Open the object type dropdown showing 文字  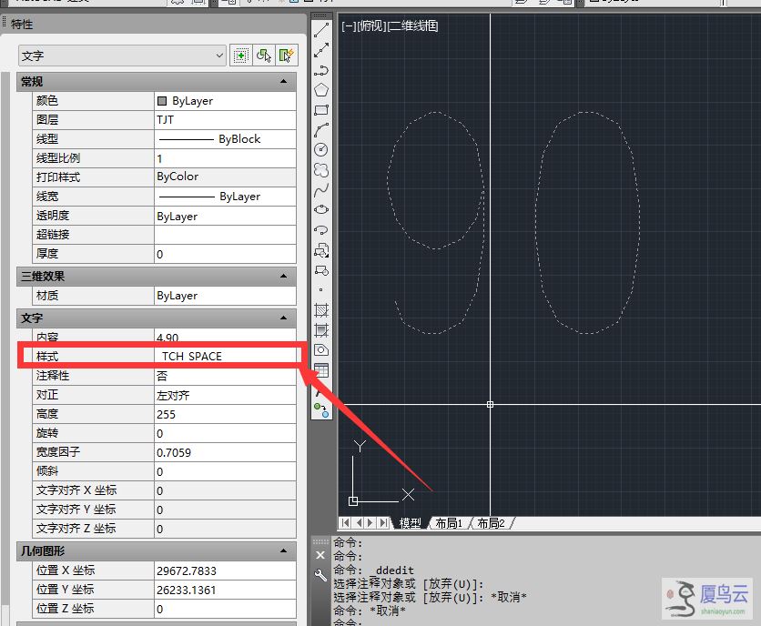[x=122, y=56]
